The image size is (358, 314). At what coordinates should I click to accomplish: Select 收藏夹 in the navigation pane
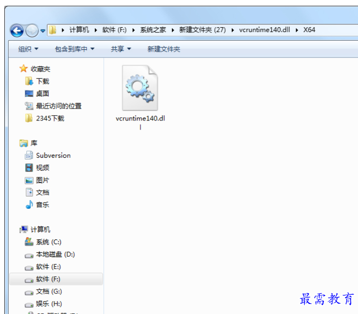40,69
